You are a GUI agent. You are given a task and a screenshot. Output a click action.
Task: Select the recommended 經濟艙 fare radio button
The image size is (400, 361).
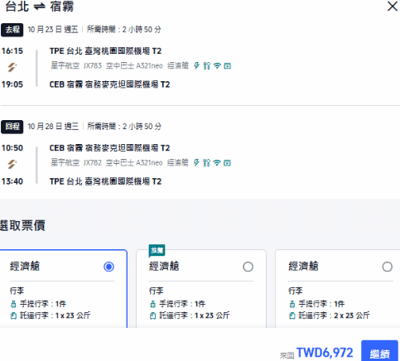248,267
